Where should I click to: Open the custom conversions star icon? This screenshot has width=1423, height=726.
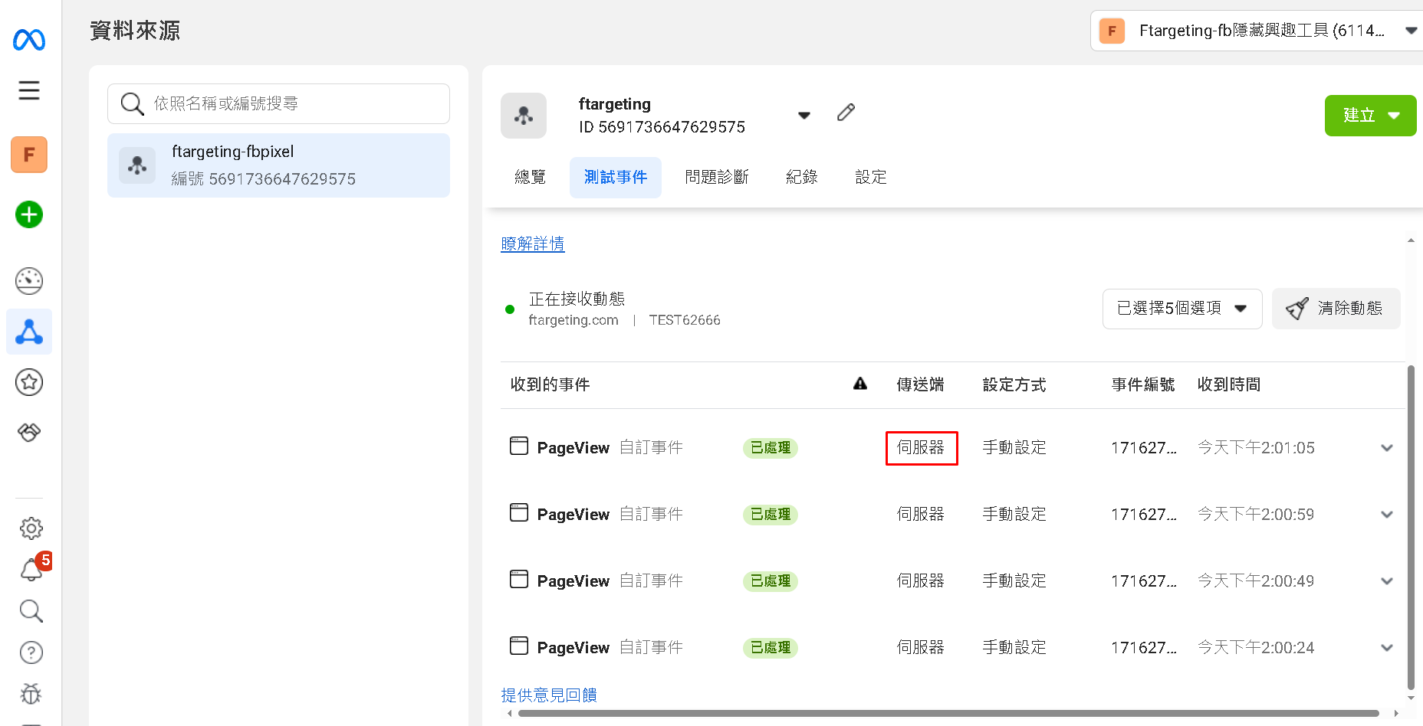(29, 382)
